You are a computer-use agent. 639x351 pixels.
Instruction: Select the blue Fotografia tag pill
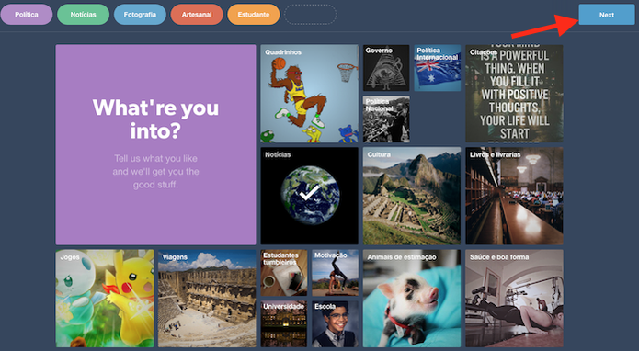(140, 15)
